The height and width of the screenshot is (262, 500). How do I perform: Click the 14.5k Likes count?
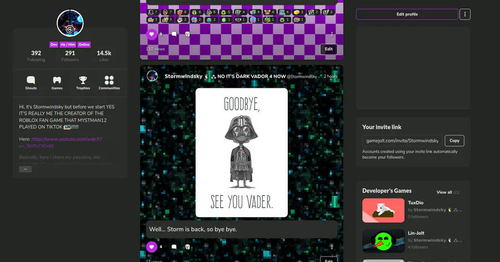click(x=104, y=56)
